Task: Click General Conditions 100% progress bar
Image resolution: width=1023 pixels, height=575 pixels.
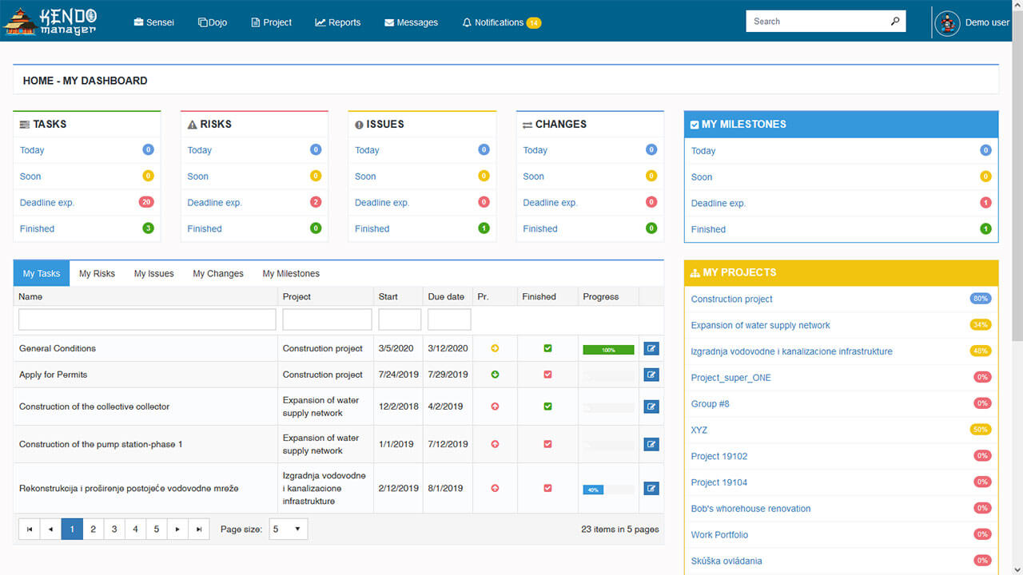Action: [x=608, y=350]
